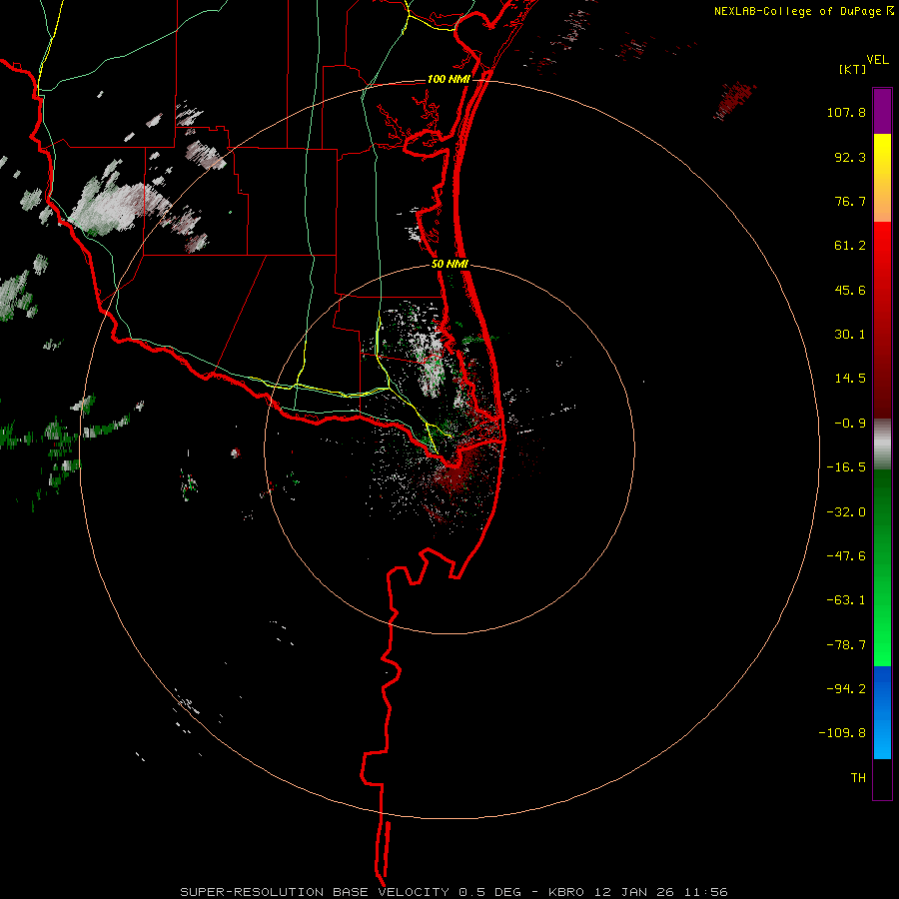This screenshot has width=899, height=899.
Task: Click the TH threshold label
Action: click(x=858, y=777)
